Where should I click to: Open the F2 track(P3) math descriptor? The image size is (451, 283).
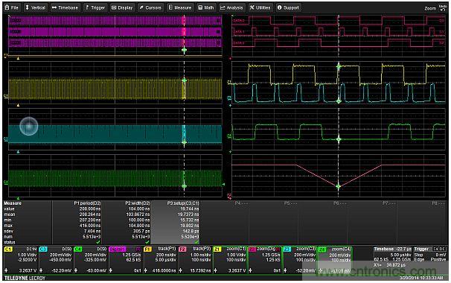click(195, 260)
